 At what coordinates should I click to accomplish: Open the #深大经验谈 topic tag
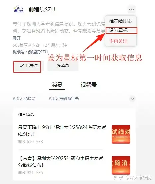click(x=24, y=99)
